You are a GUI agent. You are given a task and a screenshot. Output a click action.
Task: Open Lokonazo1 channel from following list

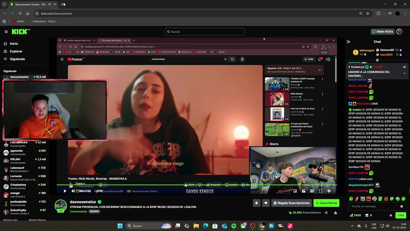point(24,169)
